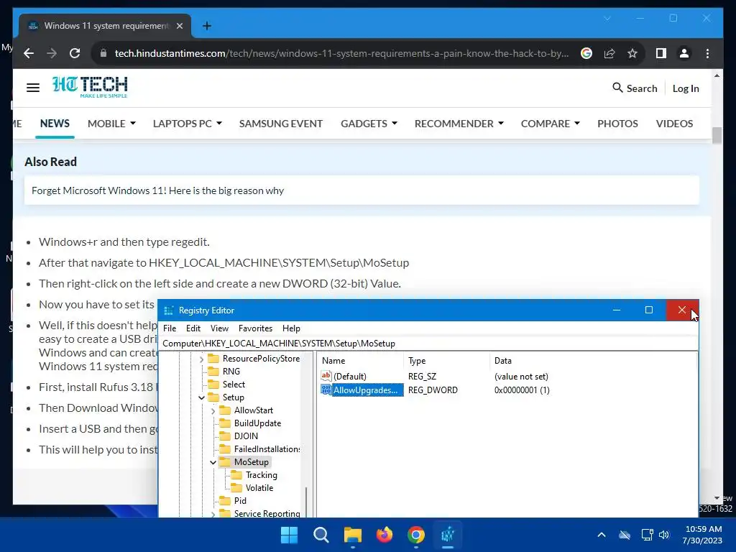Select the Volatile subkey
736x552 pixels.
259,488
